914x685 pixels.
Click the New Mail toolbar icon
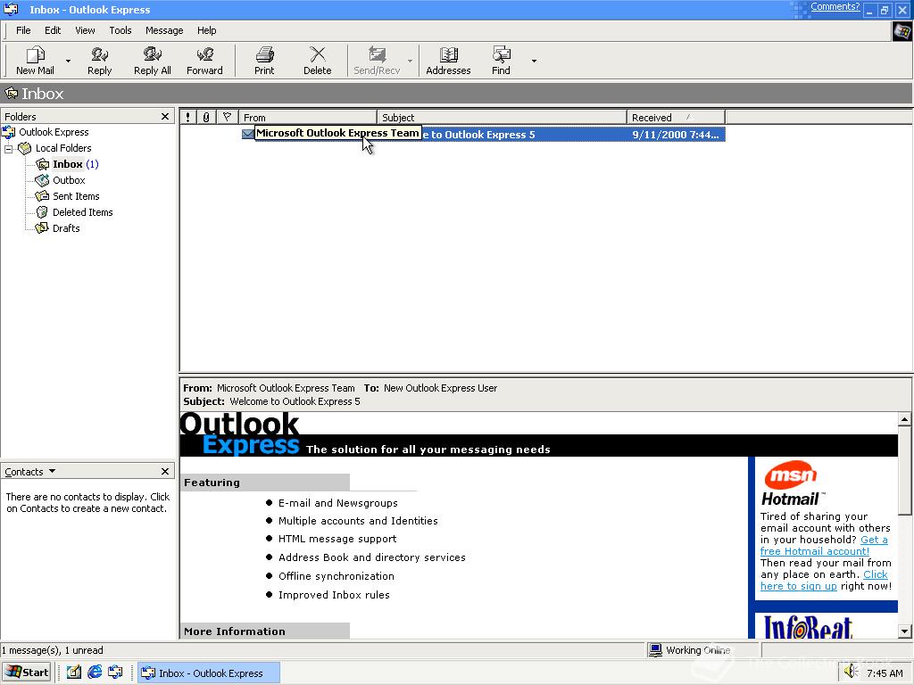click(35, 60)
